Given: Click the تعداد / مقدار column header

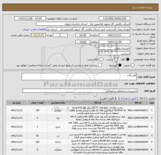Looking at the screenshot, I should coord(37,103).
